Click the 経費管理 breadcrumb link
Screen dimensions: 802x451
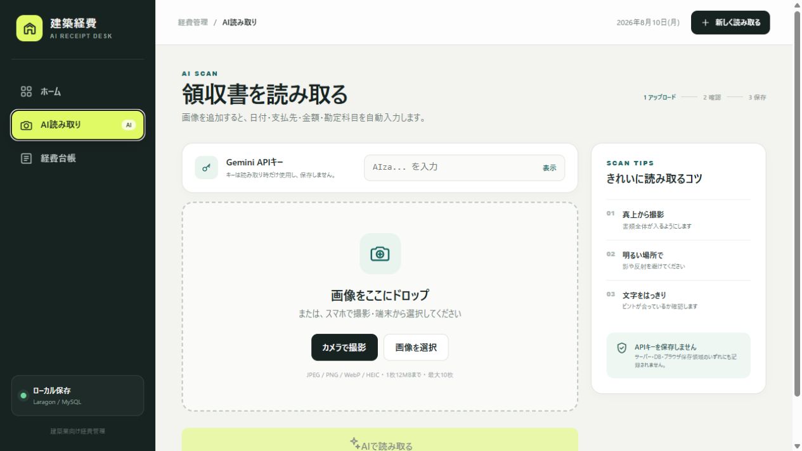coord(193,22)
